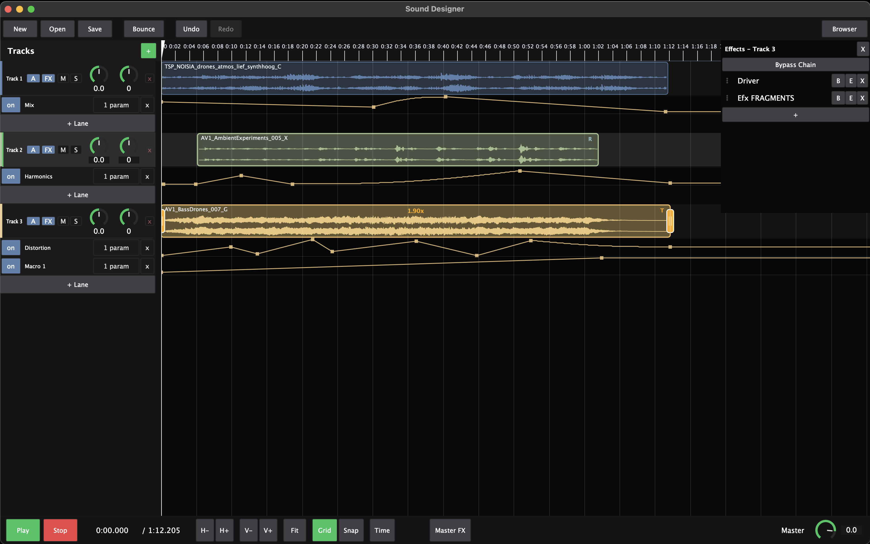Open Track 3 FX chain
Screen dimensions: 870x544
point(48,221)
